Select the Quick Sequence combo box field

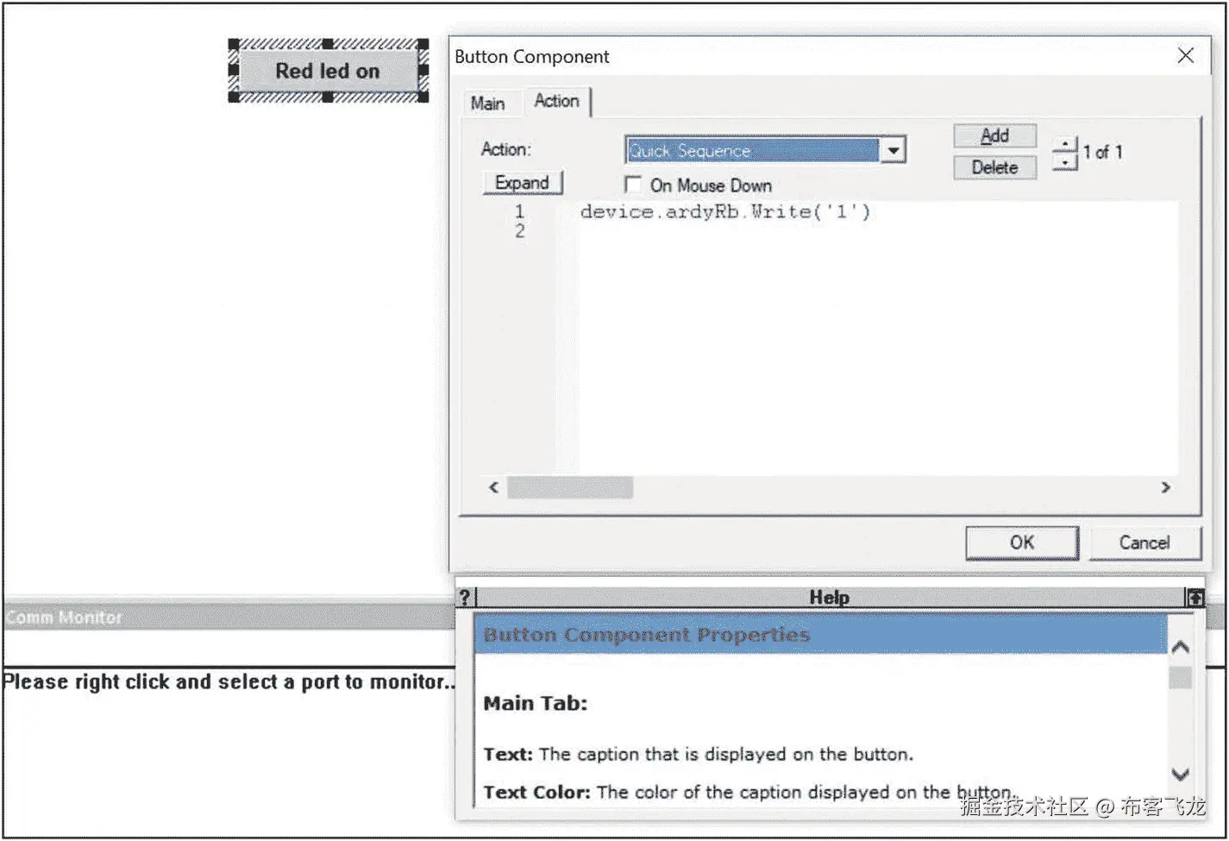tap(753, 150)
